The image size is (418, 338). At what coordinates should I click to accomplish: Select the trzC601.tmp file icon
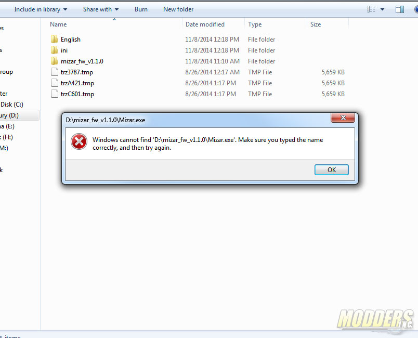point(55,94)
